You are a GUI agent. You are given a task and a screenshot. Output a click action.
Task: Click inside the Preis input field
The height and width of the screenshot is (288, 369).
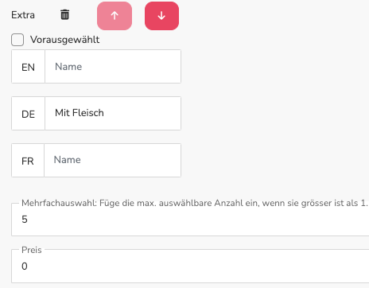190,267
